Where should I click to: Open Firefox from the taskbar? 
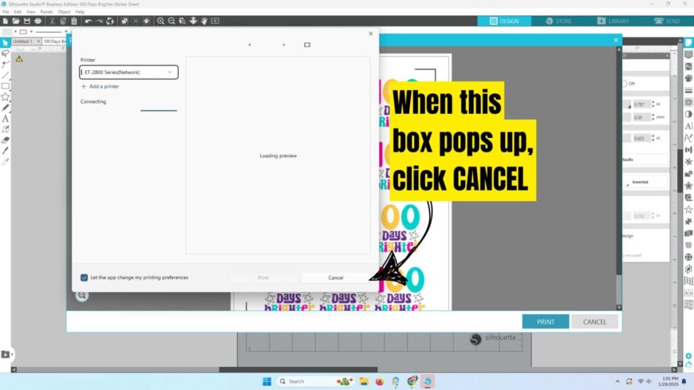coord(380,381)
